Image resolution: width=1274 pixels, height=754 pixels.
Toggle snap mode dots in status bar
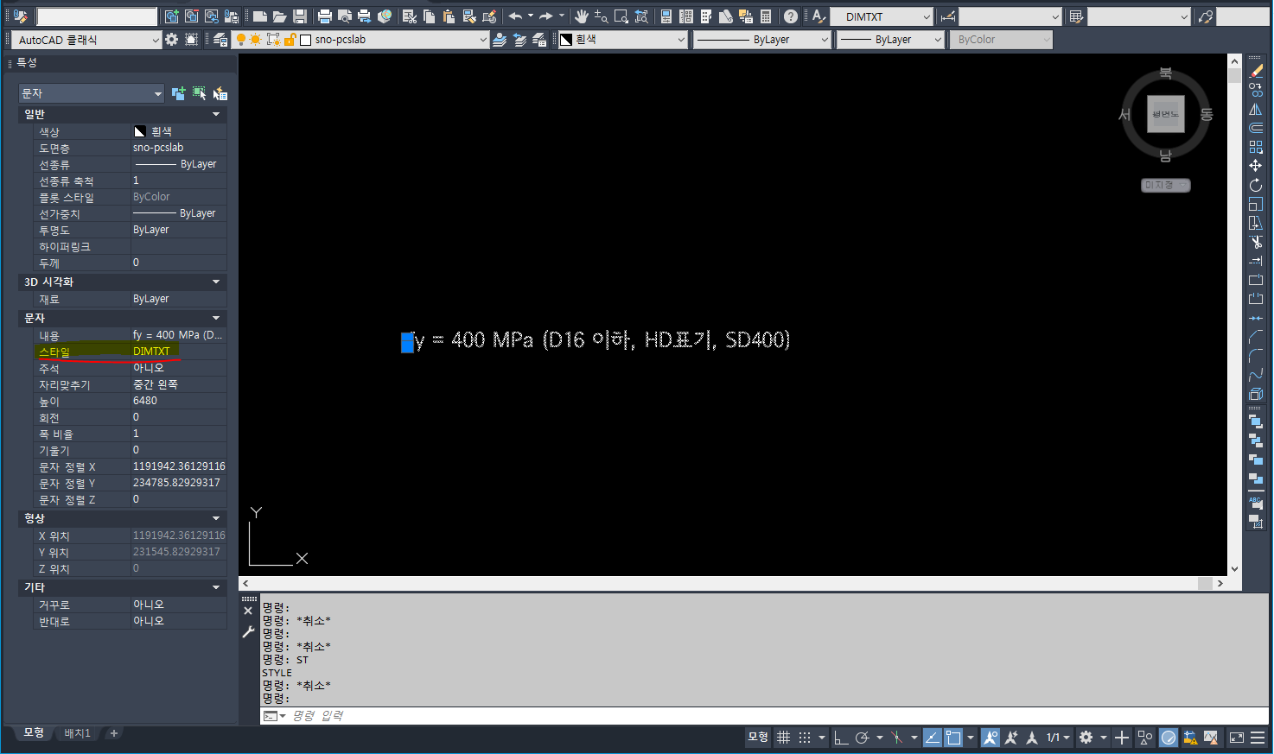tap(805, 738)
